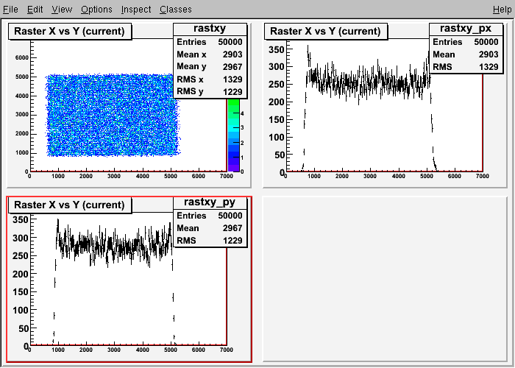Screen dimensions: 515x368
Task: Click the 'Mean 2967' row in rastxy_py stats
Action: pyautogui.click(x=210, y=228)
